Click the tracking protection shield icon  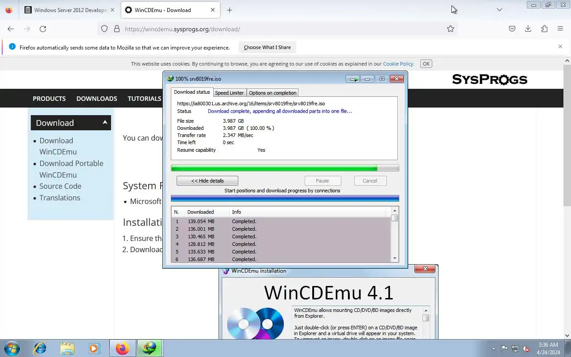pyautogui.click(x=104, y=29)
